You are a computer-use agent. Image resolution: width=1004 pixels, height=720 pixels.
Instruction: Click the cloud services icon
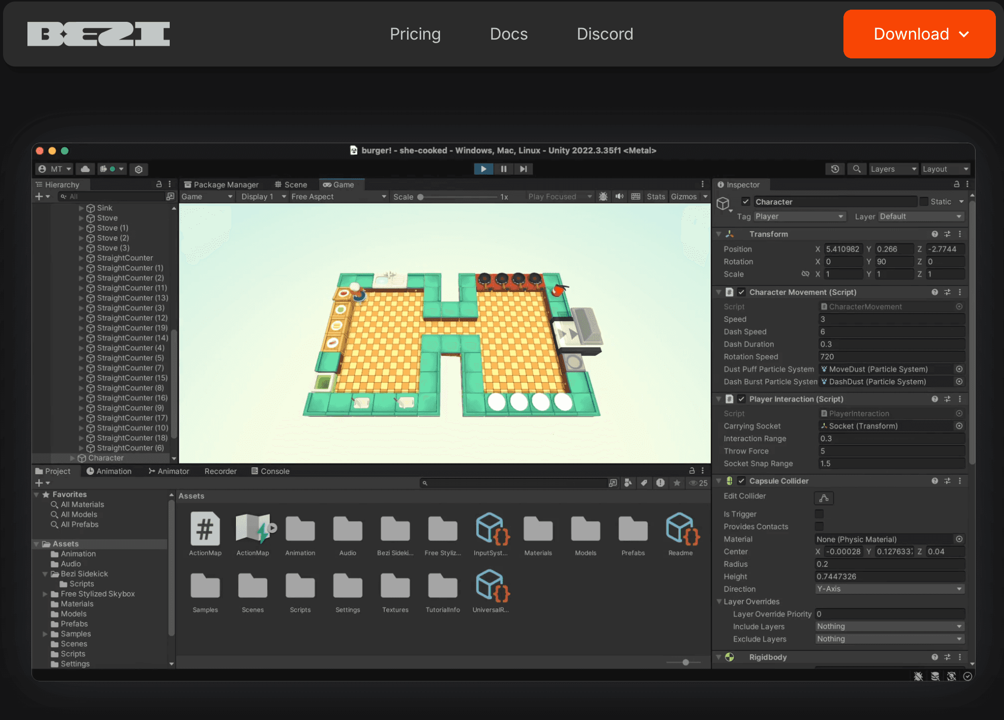[85, 169]
